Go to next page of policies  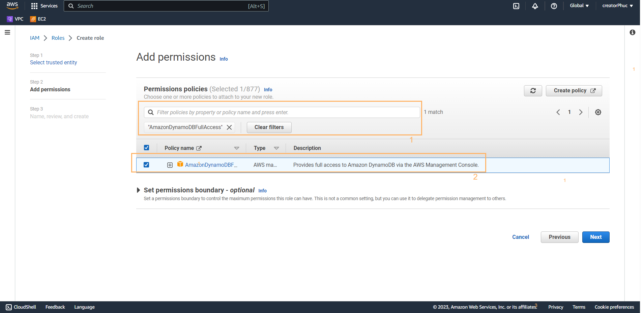[581, 112]
